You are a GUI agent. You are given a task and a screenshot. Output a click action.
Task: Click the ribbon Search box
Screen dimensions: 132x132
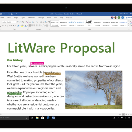point(69,18)
